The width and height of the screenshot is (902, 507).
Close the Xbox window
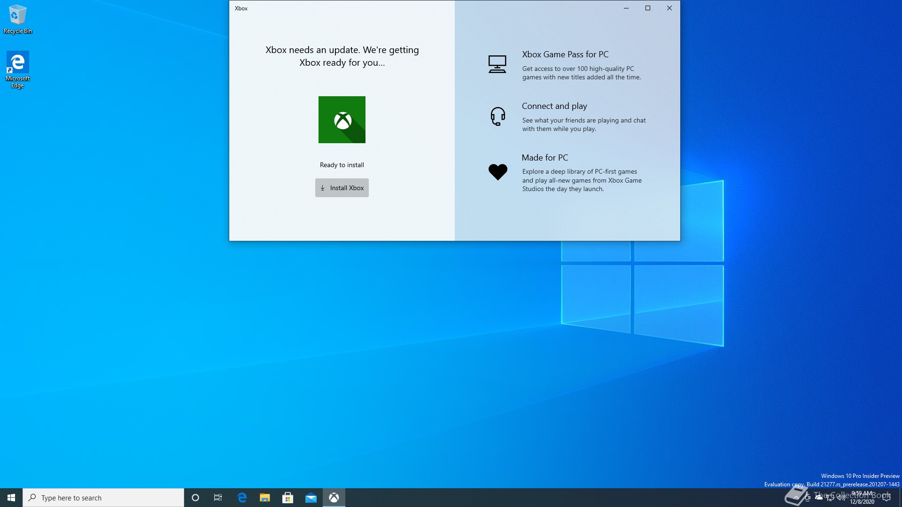coord(669,8)
